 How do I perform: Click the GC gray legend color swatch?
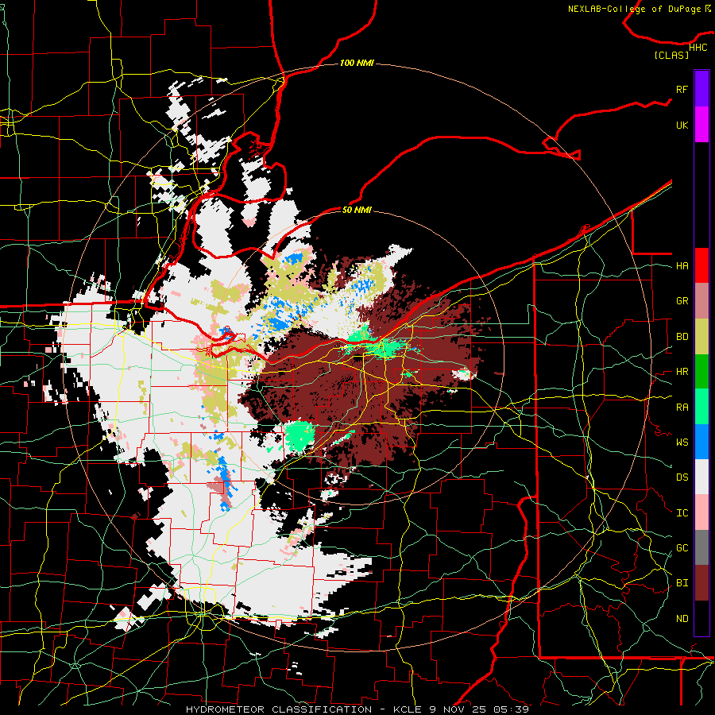[701, 547]
